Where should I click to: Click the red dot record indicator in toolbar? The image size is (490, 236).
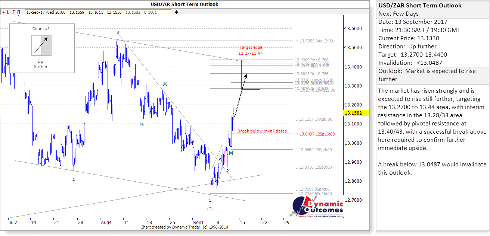point(3,12)
